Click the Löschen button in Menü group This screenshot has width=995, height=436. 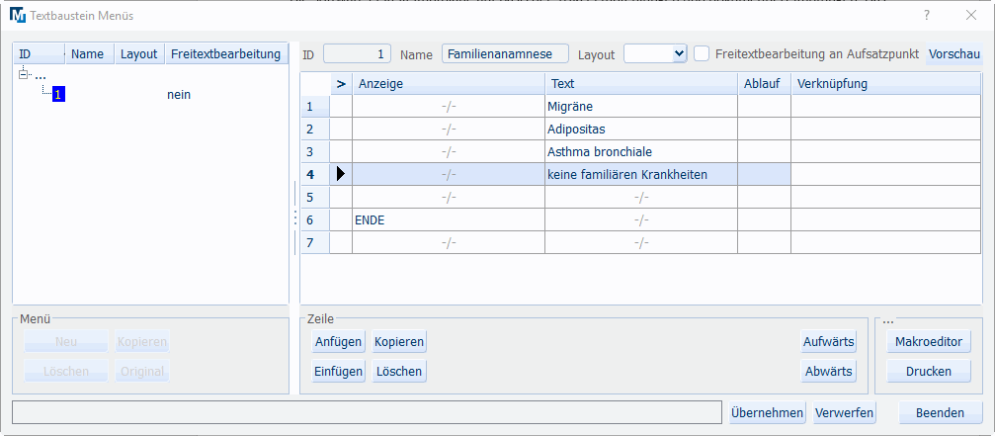[x=66, y=372]
